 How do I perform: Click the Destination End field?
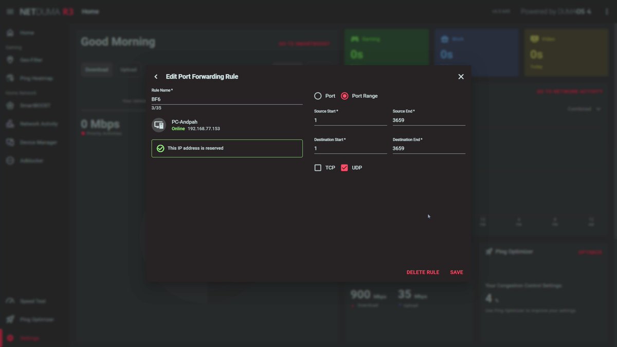[429, 149]
